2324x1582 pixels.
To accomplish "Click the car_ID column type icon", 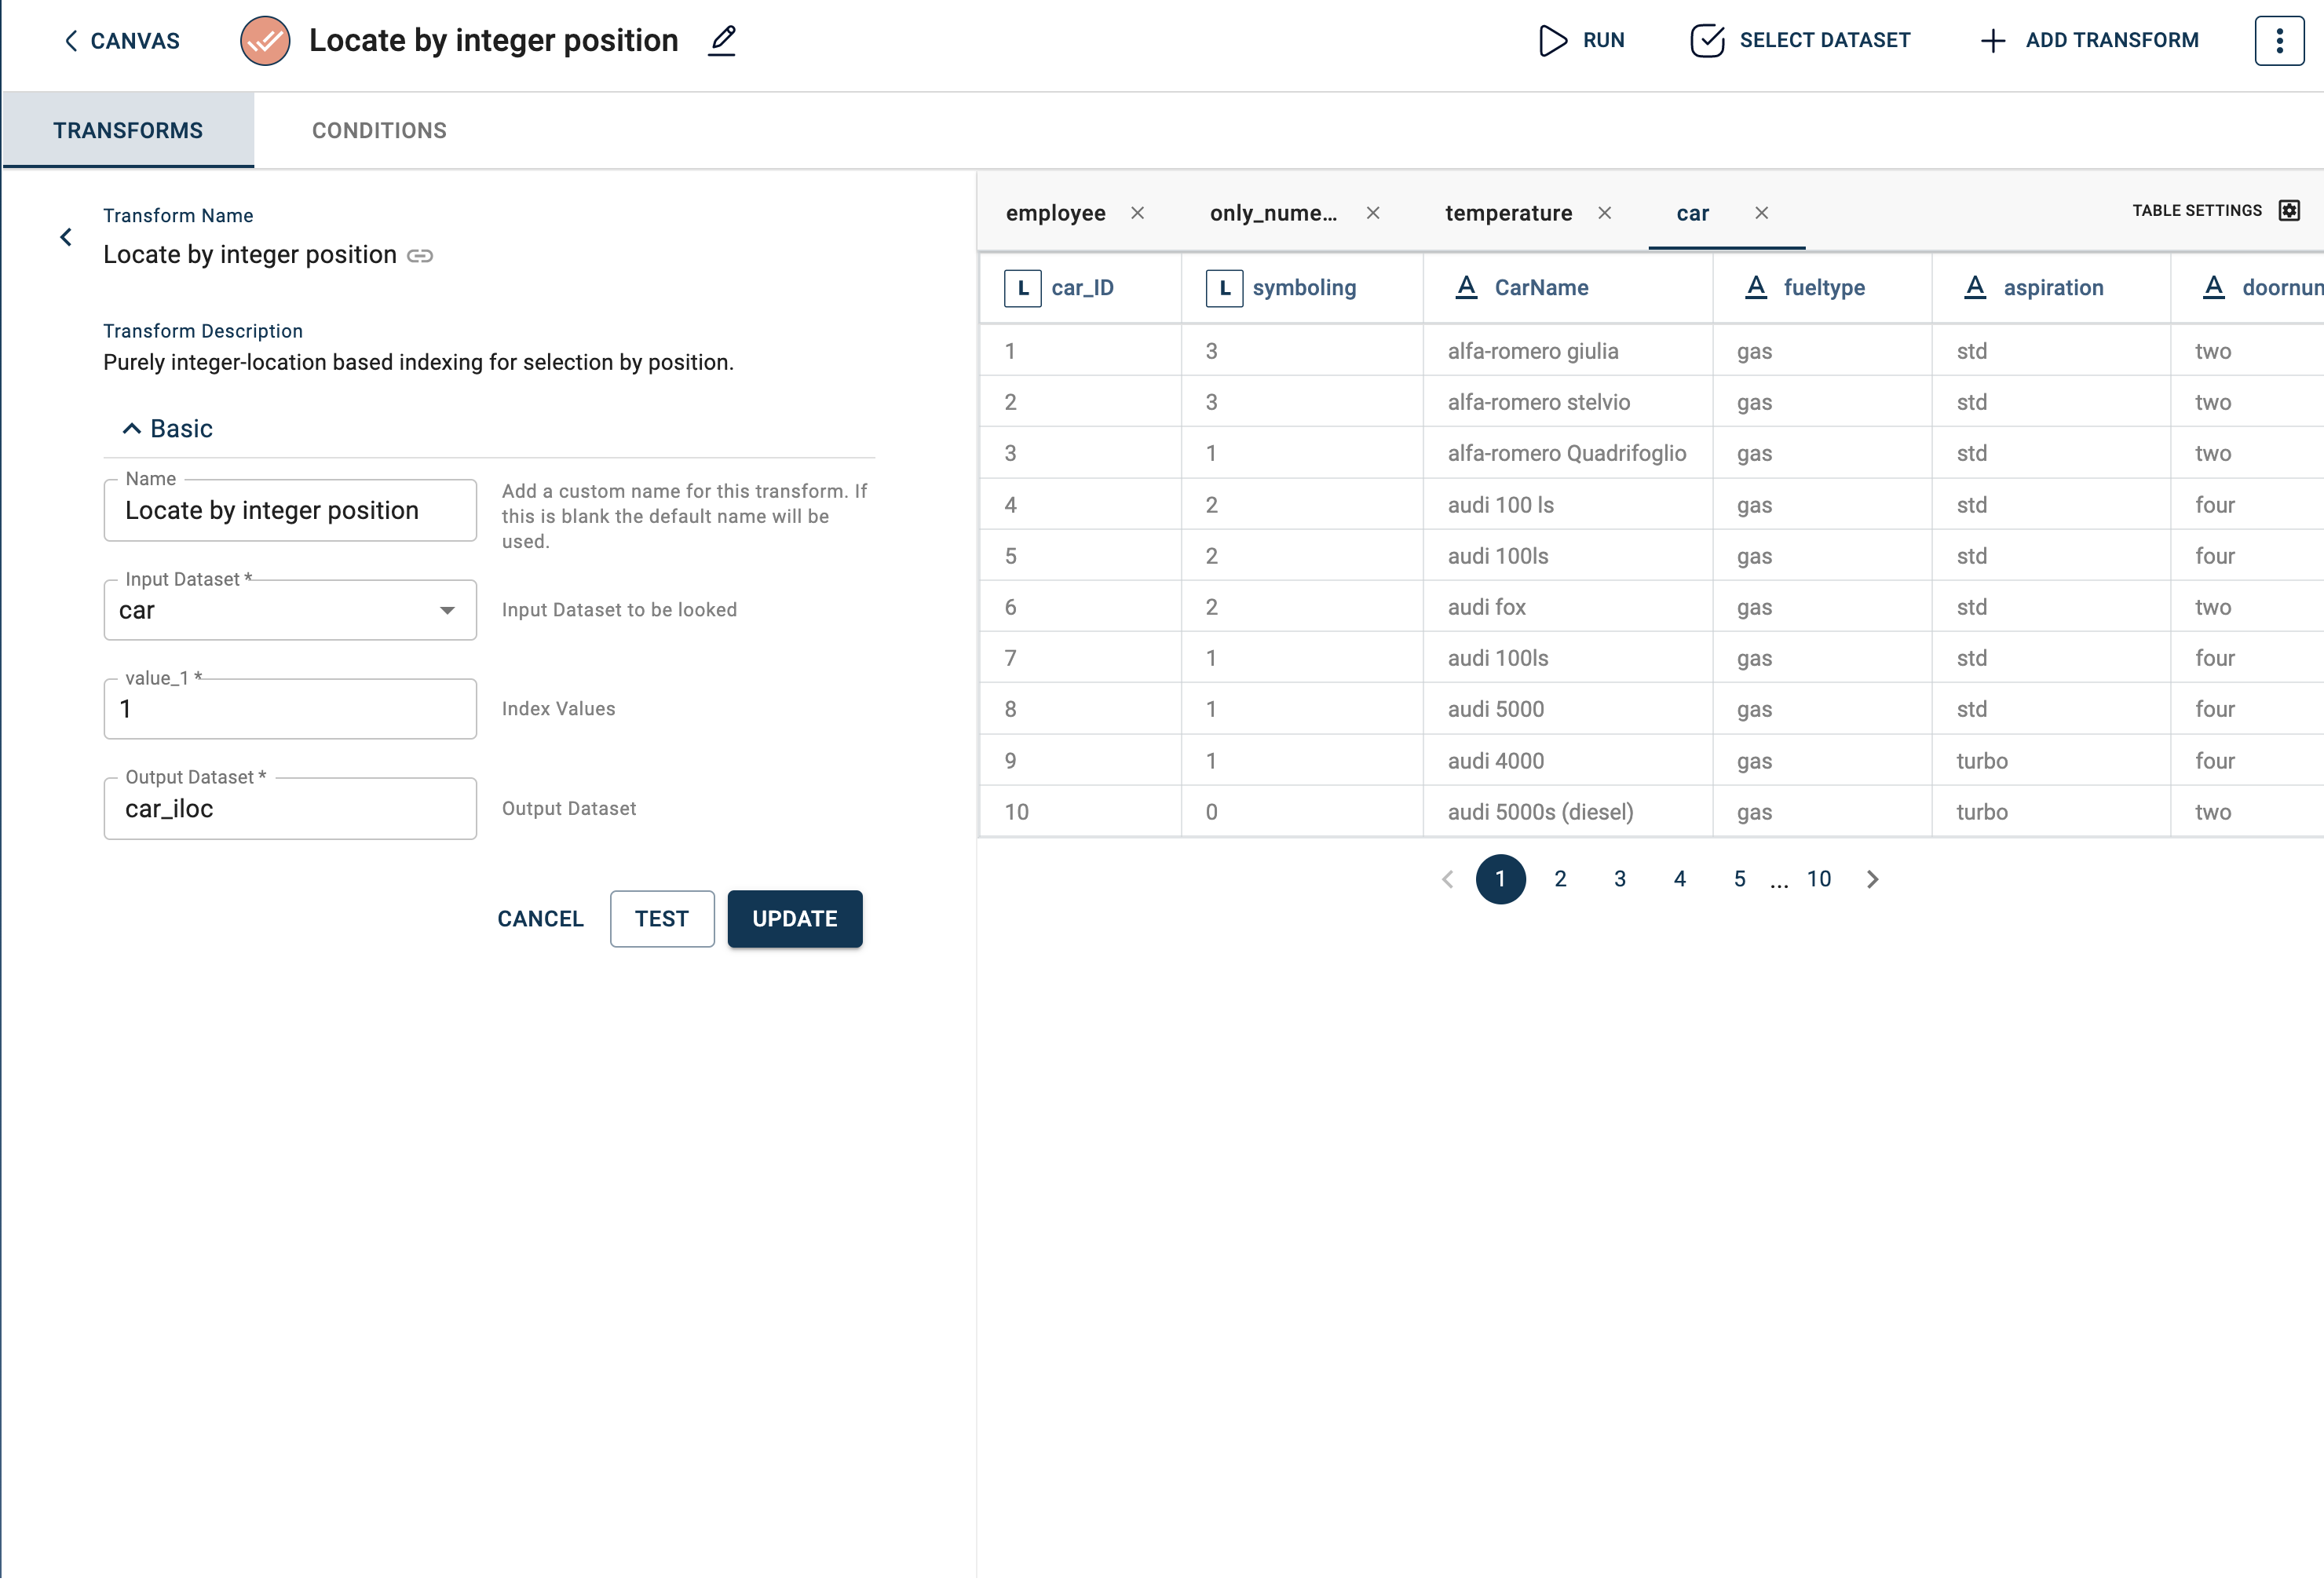I will pos(1022,288).
